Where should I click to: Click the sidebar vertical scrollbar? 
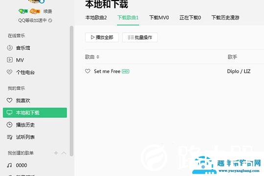coord(71,91)
